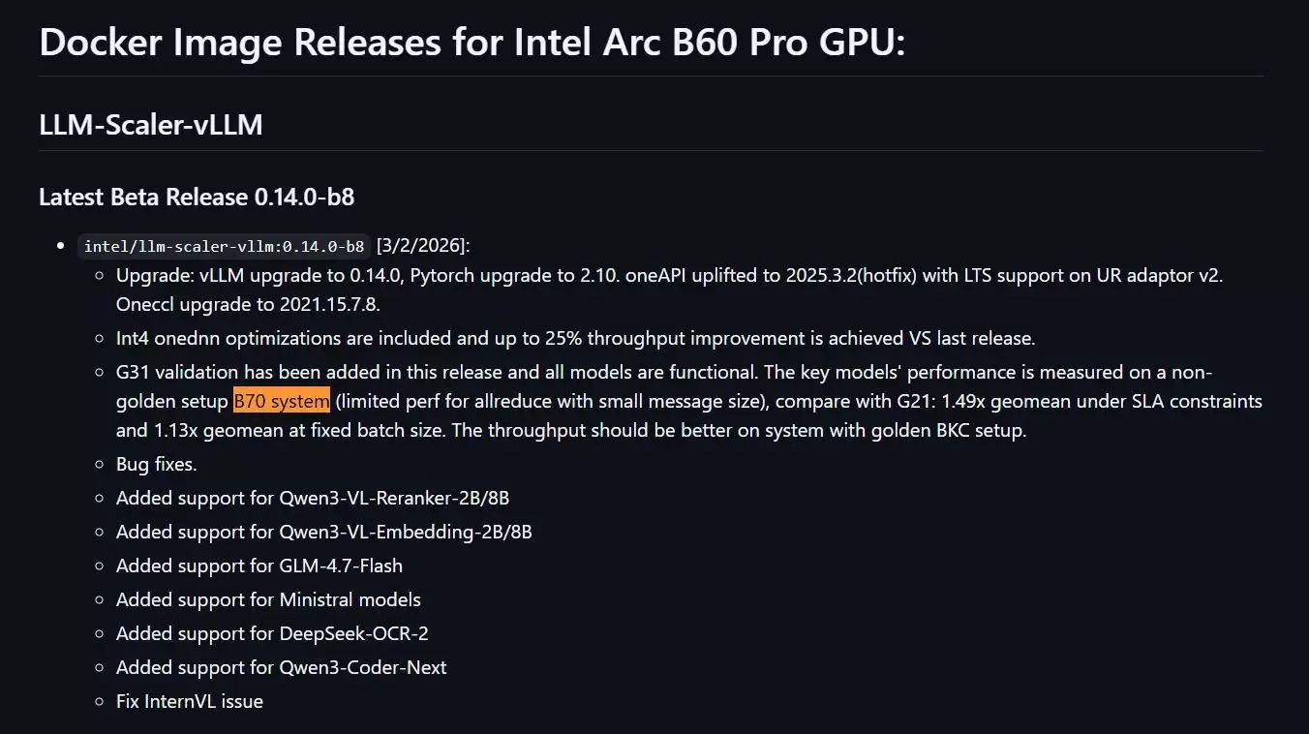Click the LLM-Scaler-vLLM section heading
Viewport: 1309px width, 734px height.
(151, 125)
